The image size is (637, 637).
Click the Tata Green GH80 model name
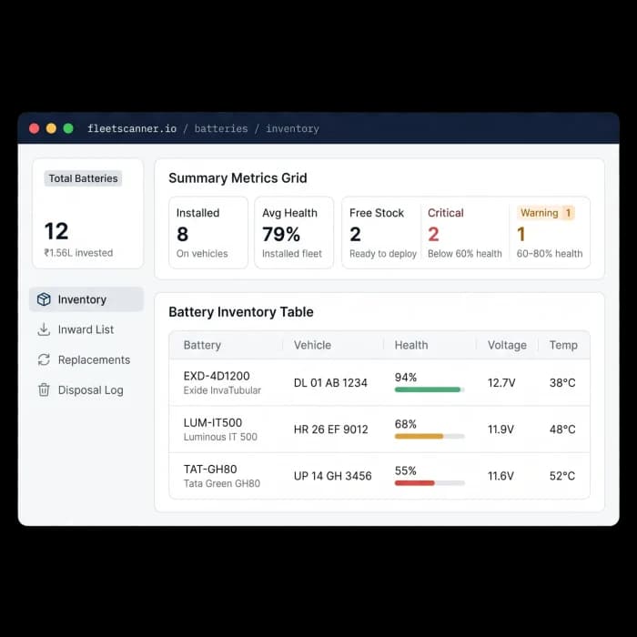point(222,483)
